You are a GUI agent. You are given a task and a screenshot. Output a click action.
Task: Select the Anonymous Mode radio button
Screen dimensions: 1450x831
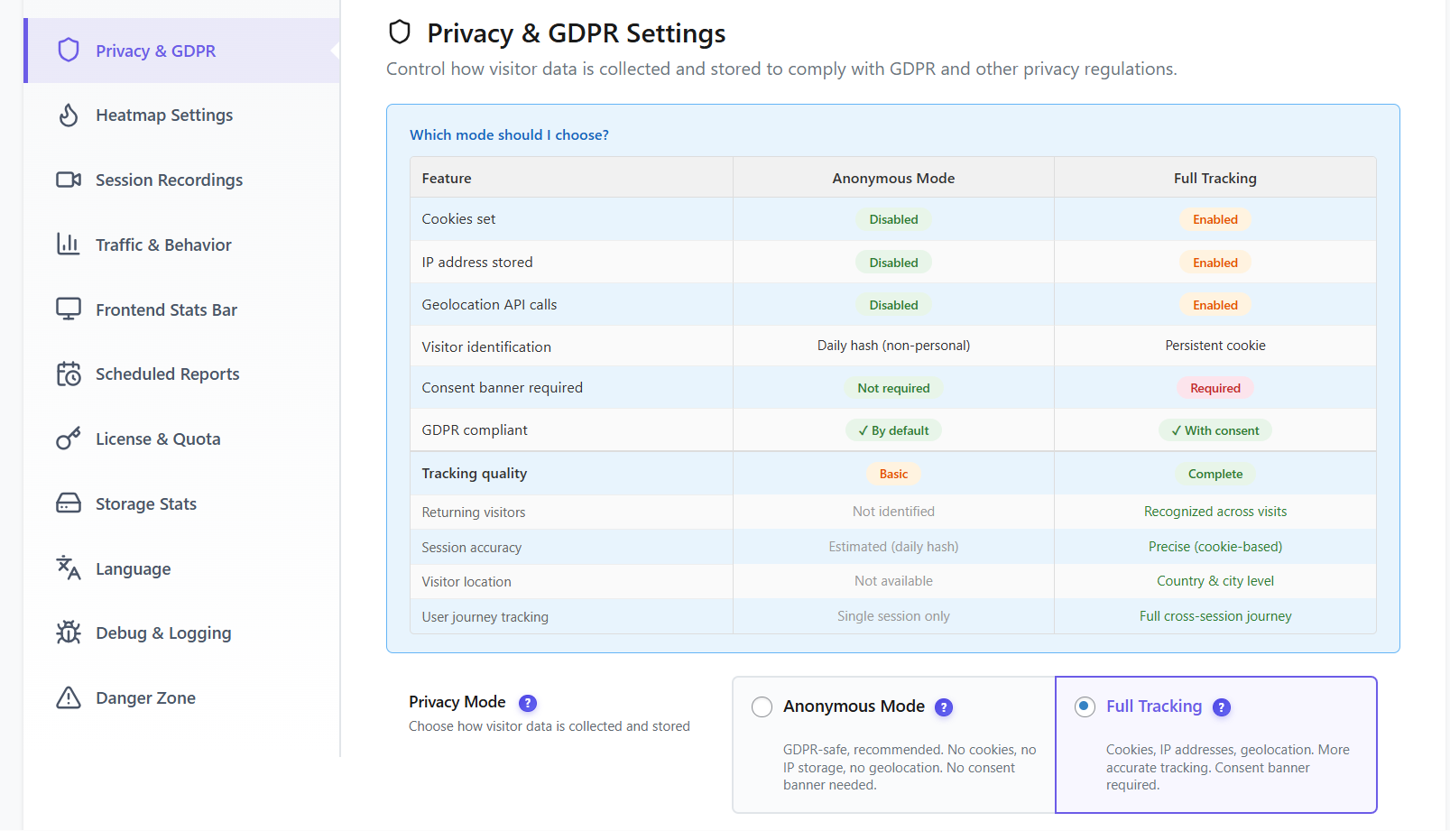pyautogui.click(x=762, y=706)
